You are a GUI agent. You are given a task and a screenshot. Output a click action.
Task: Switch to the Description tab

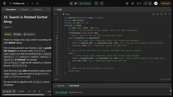point(10,9)
